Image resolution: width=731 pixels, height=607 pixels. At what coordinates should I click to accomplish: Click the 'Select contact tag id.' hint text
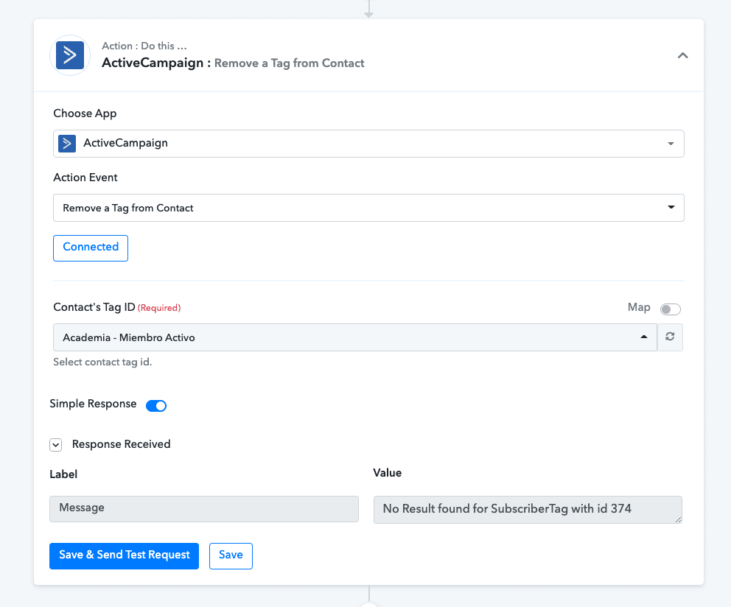click(x=102, y=362)
